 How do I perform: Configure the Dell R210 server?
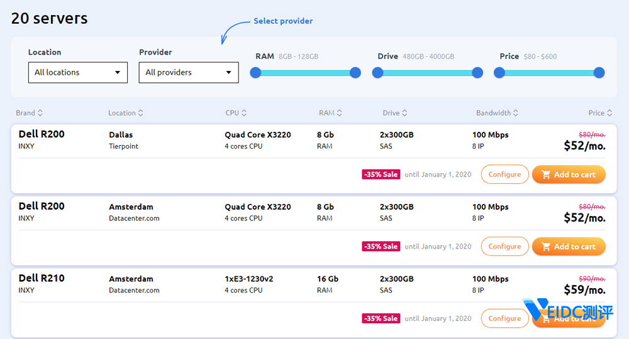coord(504,318)
